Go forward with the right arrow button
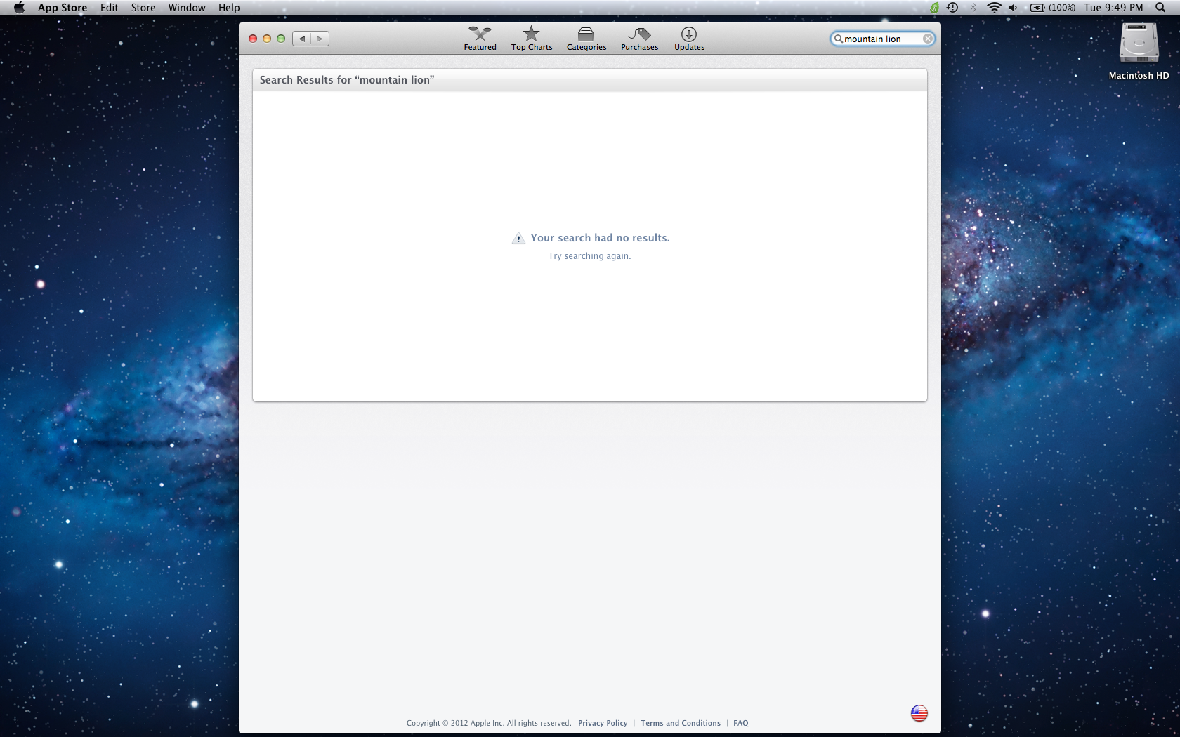The height and width of the screenshot is (737, 1180). pyautogui.click(x=320, y=39)
